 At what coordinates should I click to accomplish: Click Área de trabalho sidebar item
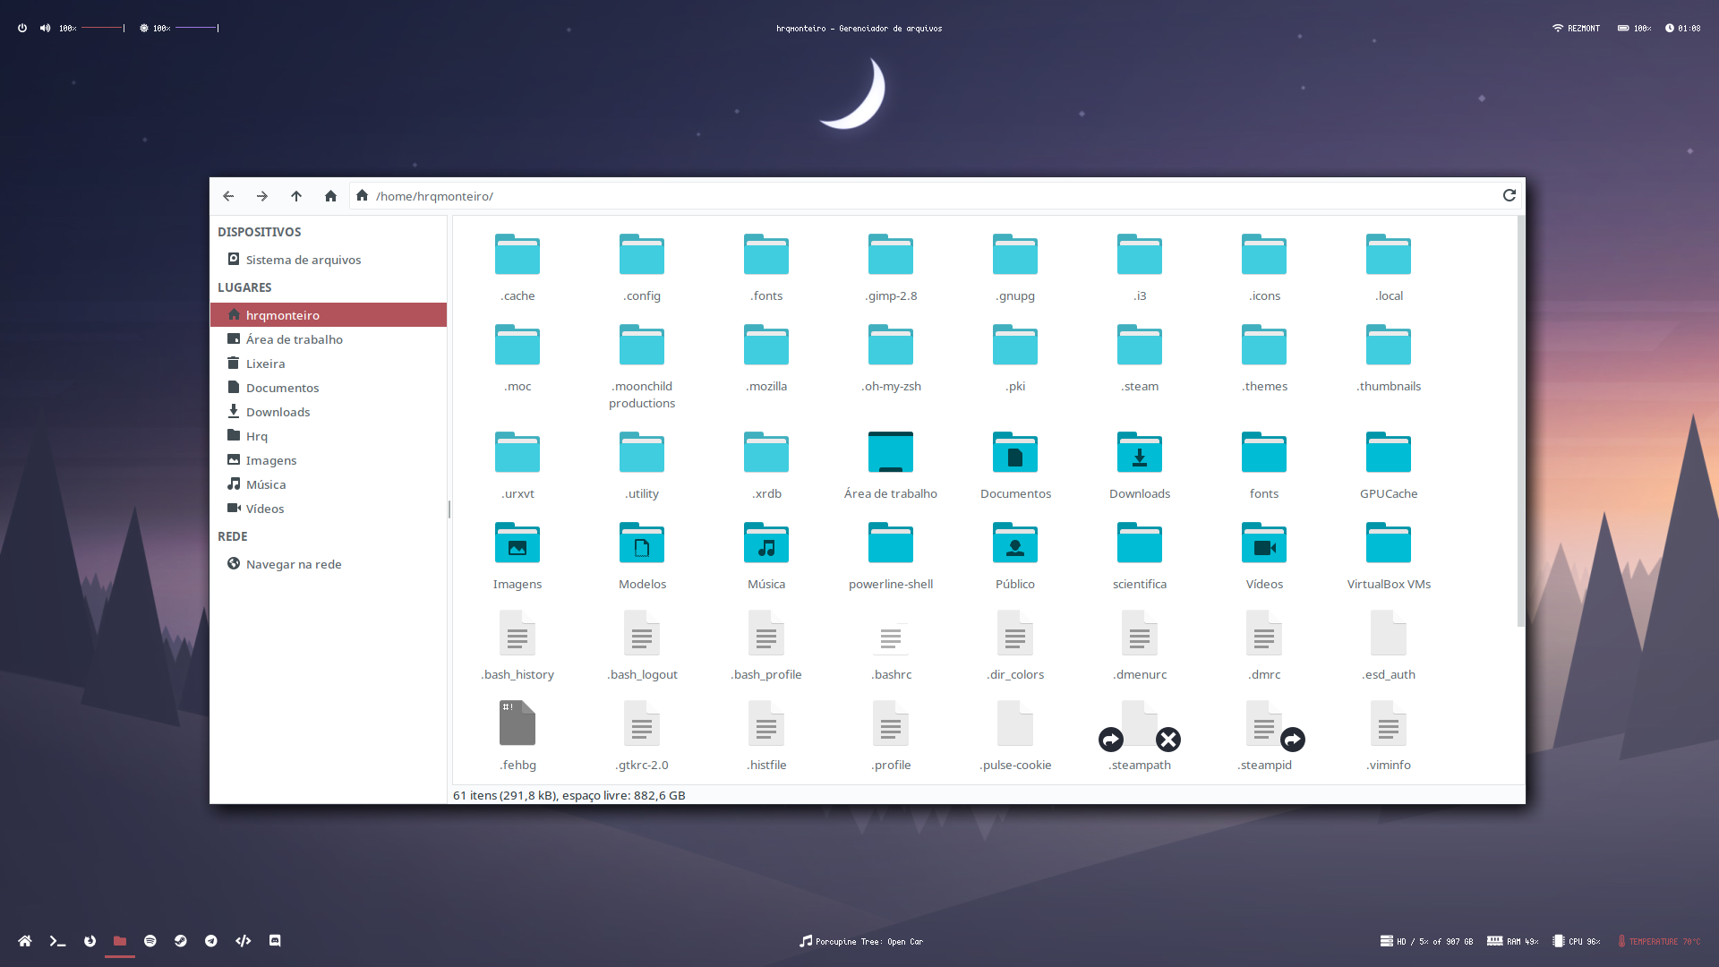tap(295, 338)
